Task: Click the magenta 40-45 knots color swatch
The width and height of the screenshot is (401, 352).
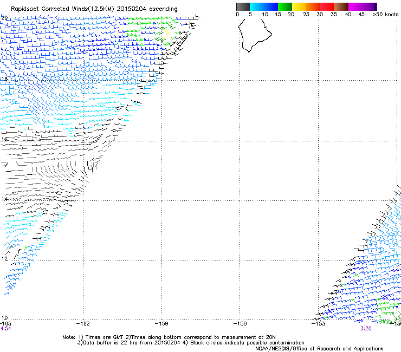Action: [x=355, y=6]
